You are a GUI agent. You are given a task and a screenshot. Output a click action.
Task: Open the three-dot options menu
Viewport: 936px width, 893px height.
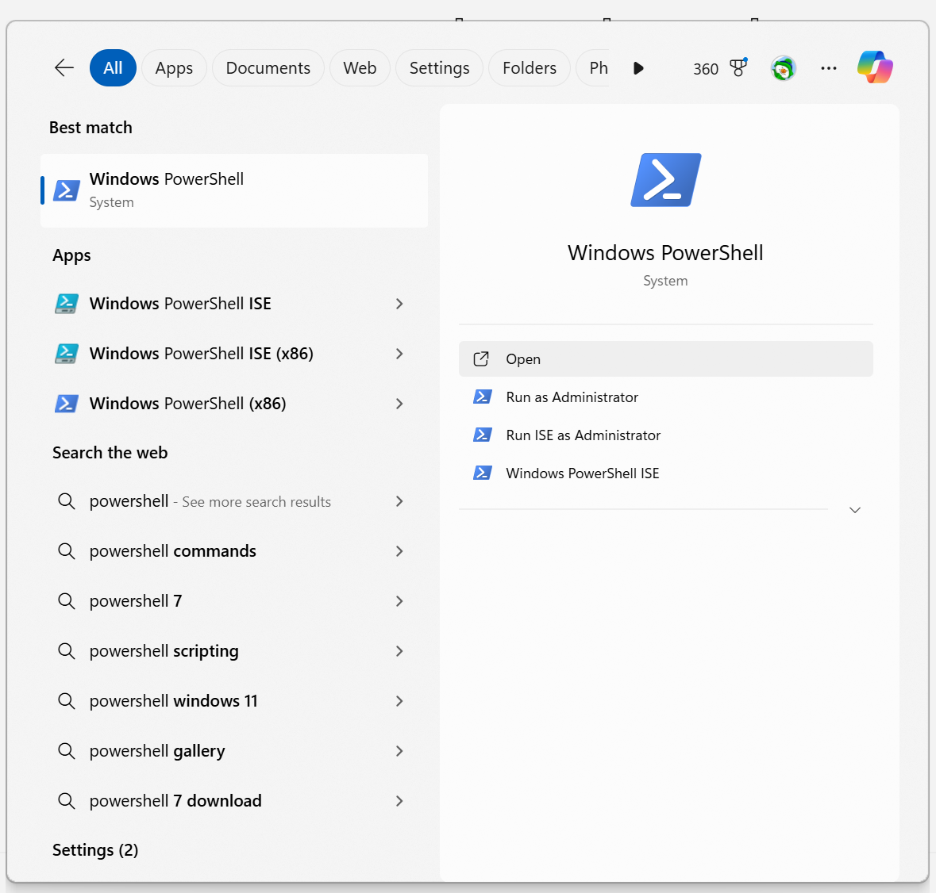(829, 68)
